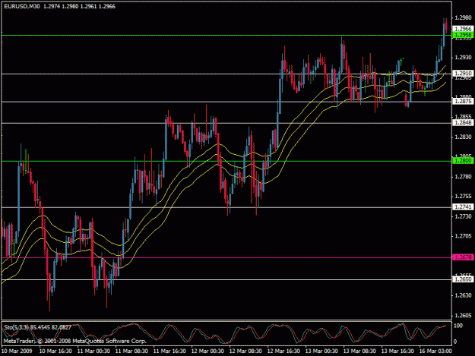This screenshot has height=356, width=475.
Task: Select the green 1.2800 level label
Action: tap(463, 161)
